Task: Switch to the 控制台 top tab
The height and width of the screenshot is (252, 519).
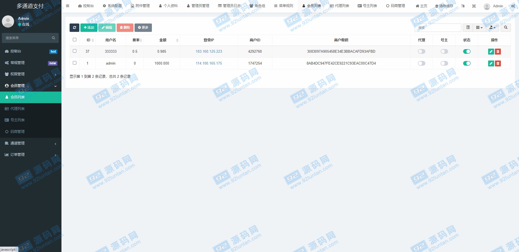Action: pos(86,6)
